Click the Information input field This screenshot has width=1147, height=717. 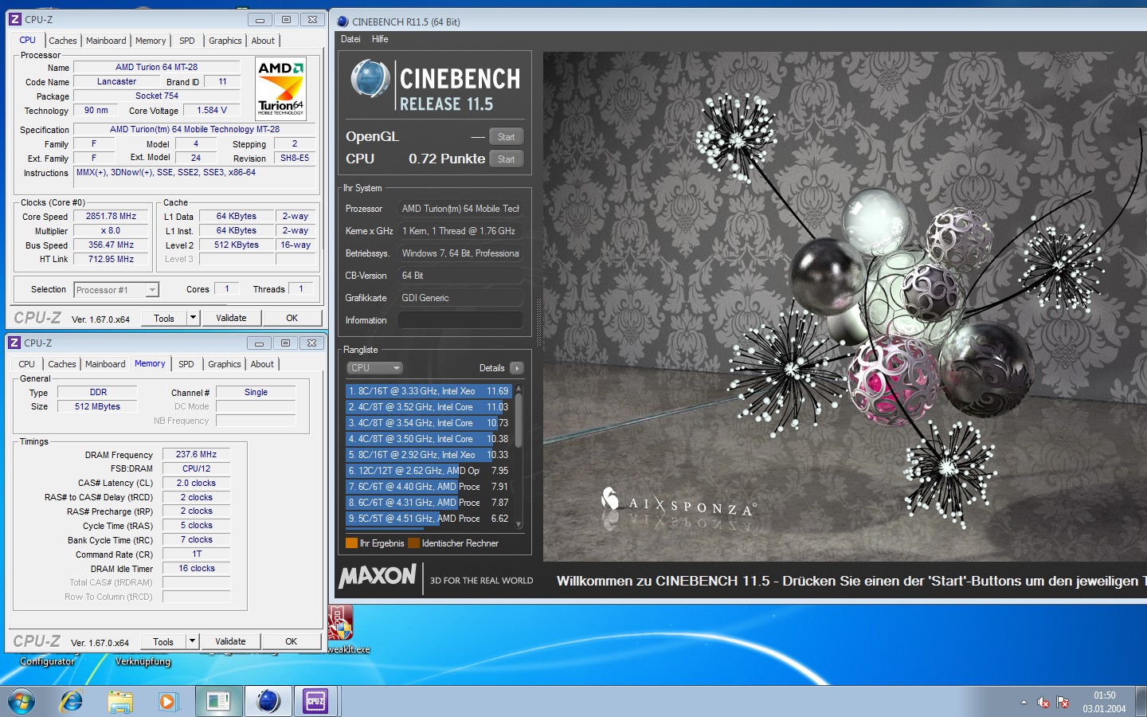coord(460,320)
